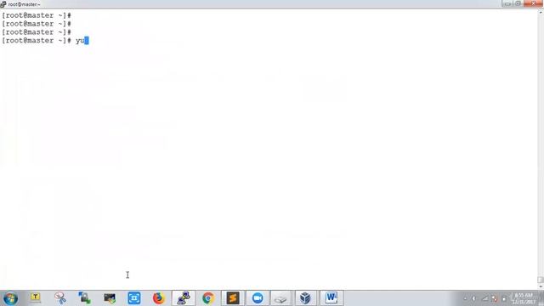Close the PuTTY window
The width and height of the screenshot is (544, 306).
tap(533, 3)
